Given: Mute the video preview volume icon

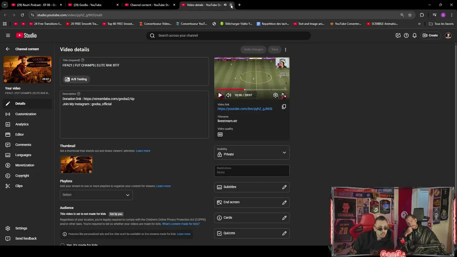Looking at the screenshot, I should 228,95.
